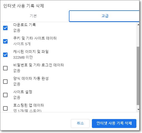This screenshot has width=142, height=133.
Task: Click the blue 인터넷 사용 기록 삭제 button
Action: [x=114, y=123]
